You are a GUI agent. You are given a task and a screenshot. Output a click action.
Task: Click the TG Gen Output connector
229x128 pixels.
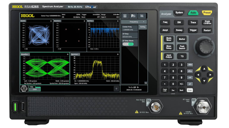(x=155, y=107)
